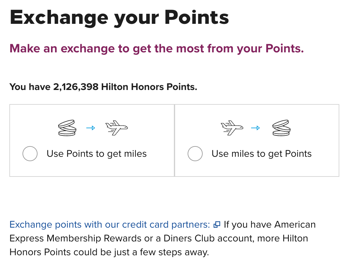Click inside the right exchange option card
The width and height of the screenshot is (349, 264).
[256, 140]
